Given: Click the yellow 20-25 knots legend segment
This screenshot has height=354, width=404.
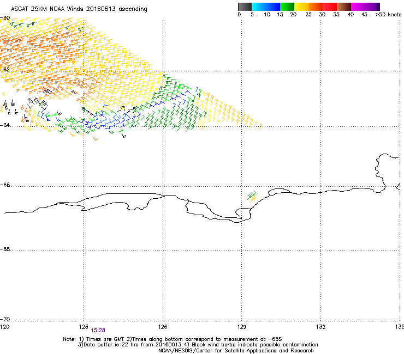Looking at the screenshot, I should [x=301, y=7].
